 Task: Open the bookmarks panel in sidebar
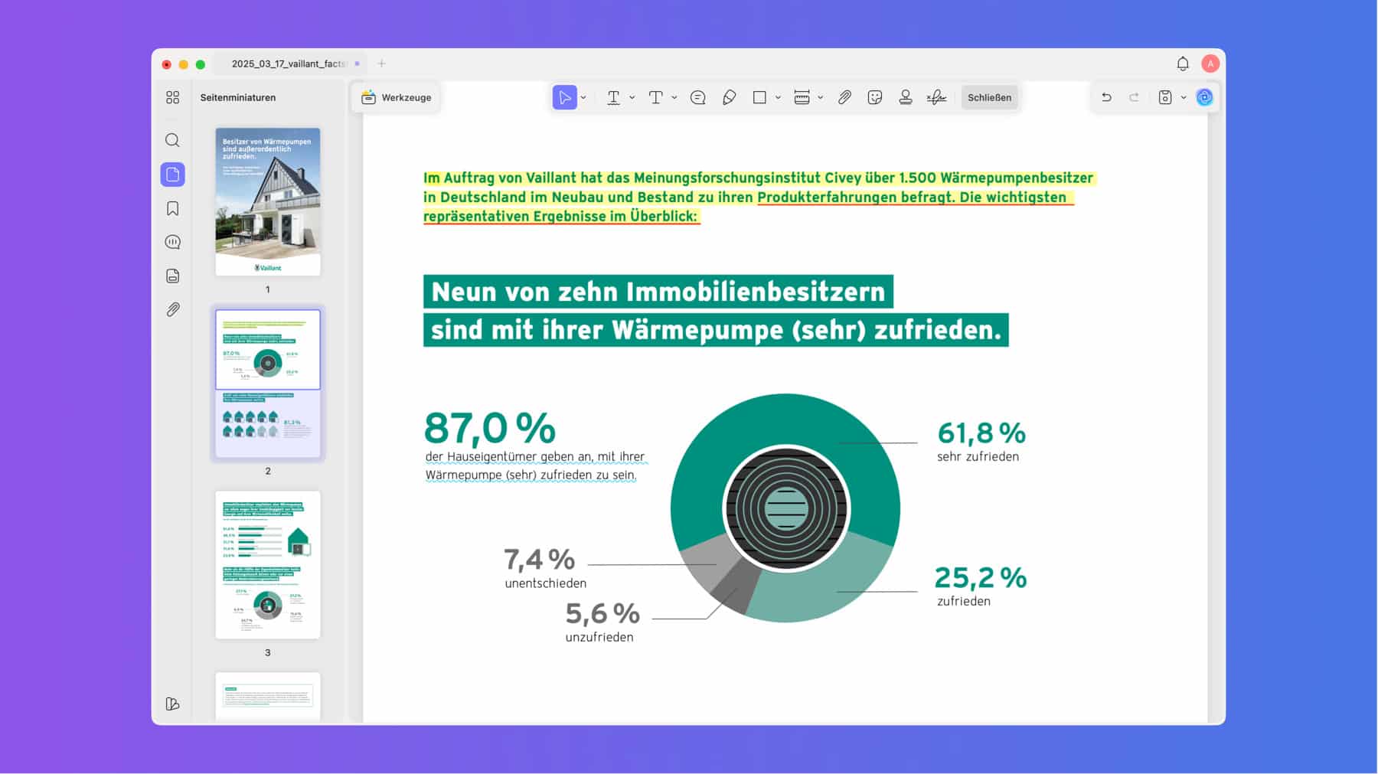(173, 208)
